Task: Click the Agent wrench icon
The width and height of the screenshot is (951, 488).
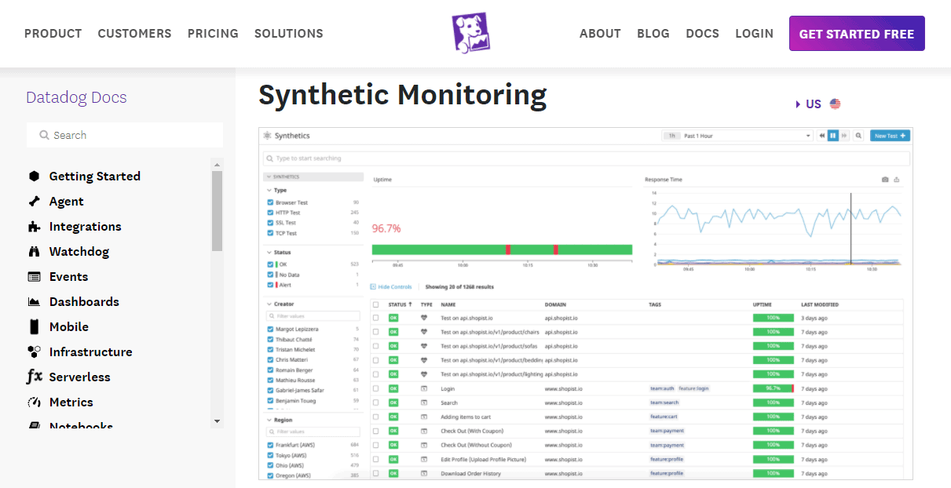Action: (x=34, y=202)
